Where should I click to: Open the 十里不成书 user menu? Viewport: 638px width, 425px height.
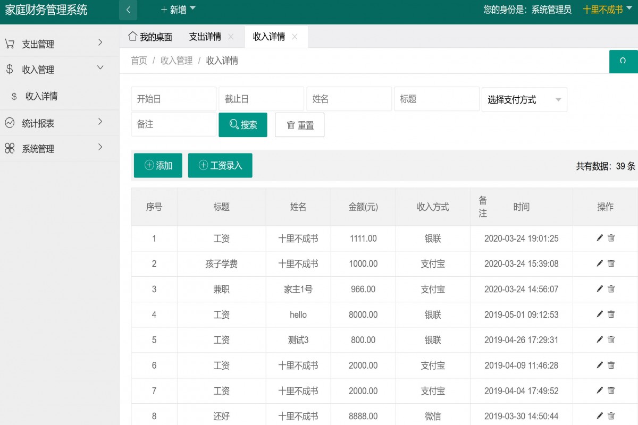click(602, 9)
